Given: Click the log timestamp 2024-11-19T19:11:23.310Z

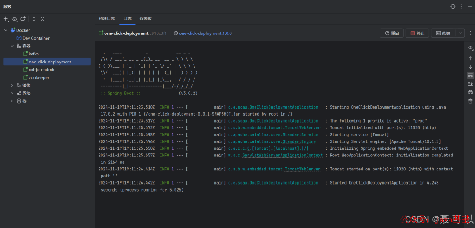Looking at the screenshot, I should [127, 107].
